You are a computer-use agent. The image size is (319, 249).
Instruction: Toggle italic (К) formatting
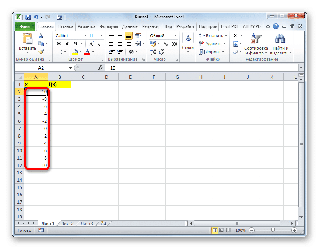click(x=67, y=44)
